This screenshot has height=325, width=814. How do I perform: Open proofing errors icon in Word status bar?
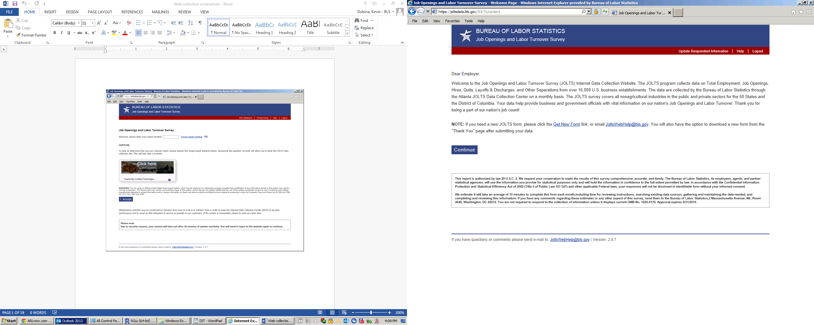[55, 313]
